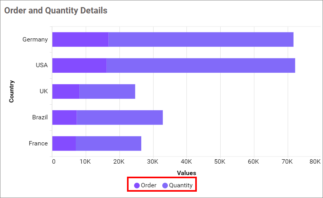
Task: Select Germany's Order bar segment
Action: (80, 40)
